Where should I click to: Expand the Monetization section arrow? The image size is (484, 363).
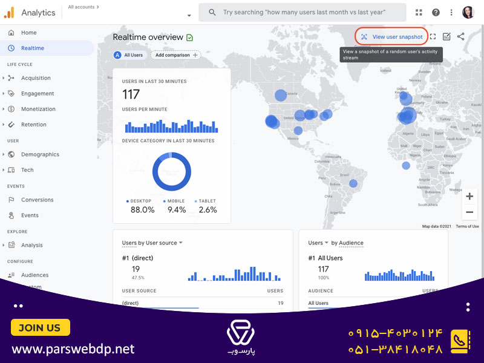point(4,109)
